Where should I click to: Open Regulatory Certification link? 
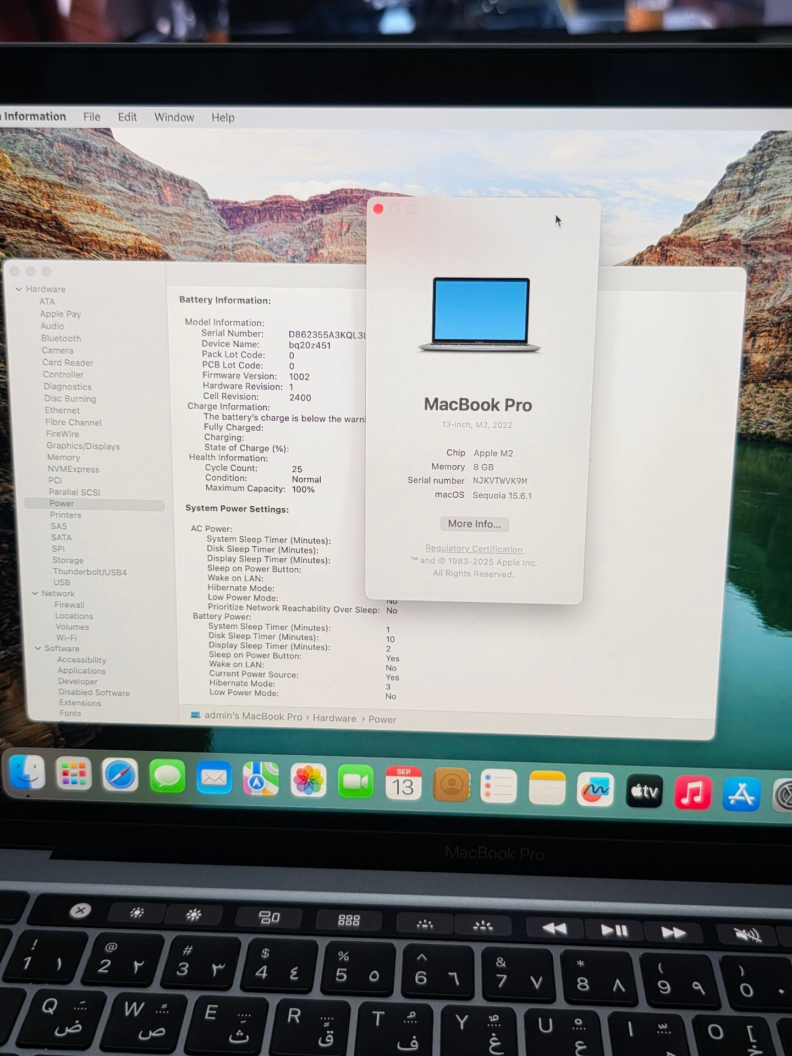pos(474,549)
